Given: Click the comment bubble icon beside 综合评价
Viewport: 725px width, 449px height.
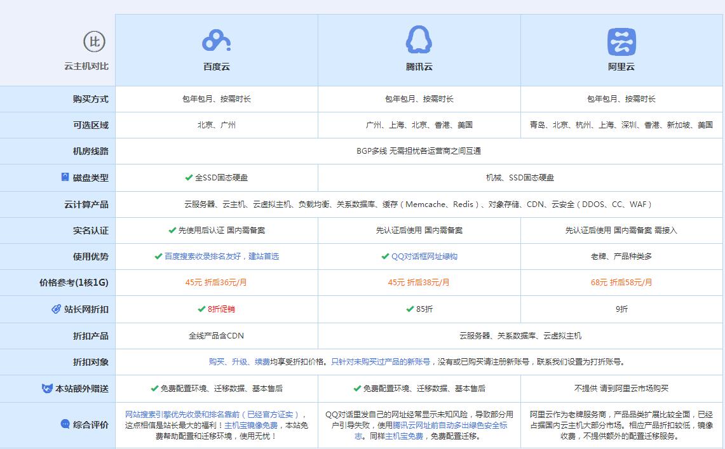Looking at the screenshot, I should 64,424.
